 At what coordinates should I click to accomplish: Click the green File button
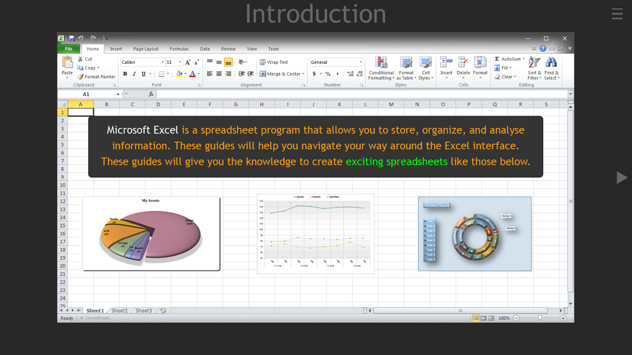tap(68, 49)
